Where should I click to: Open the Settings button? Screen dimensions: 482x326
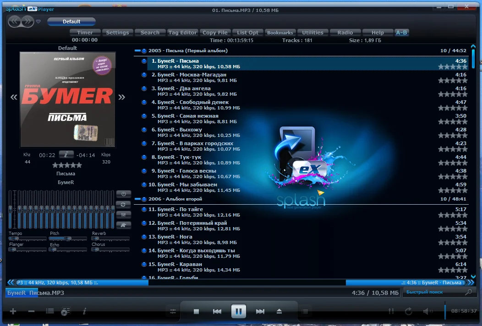pyautogui.click(x=117, y=33)
